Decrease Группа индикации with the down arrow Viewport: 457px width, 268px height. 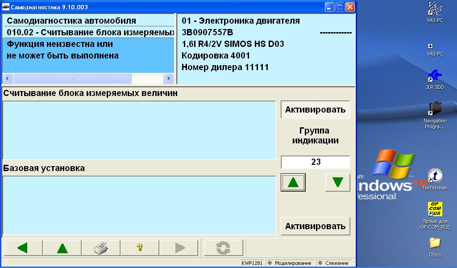(x=337, y=183)
